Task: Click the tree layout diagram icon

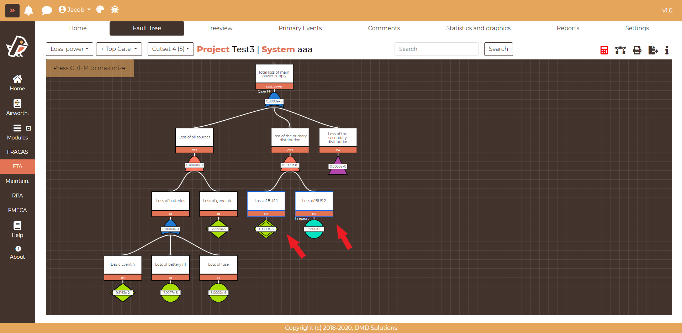Action: pos(620,50)
